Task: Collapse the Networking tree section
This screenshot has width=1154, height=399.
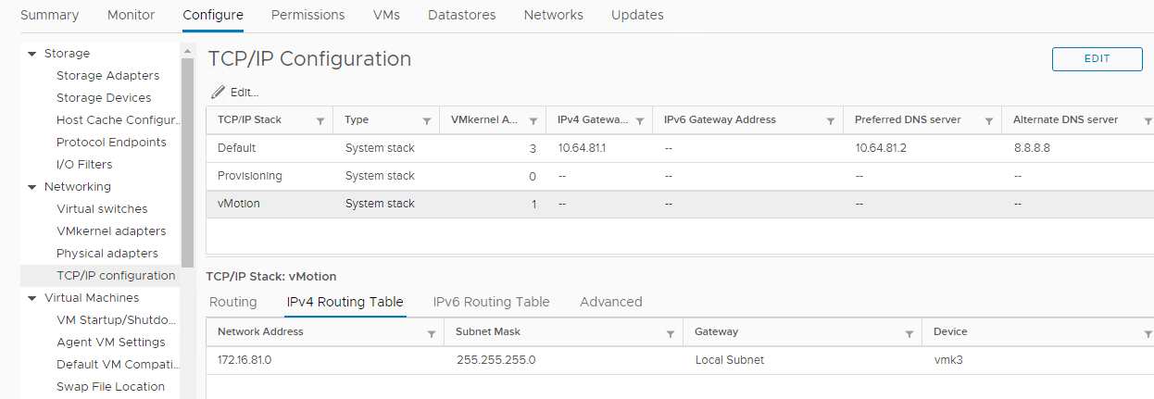Action: (x=33, y=187)
